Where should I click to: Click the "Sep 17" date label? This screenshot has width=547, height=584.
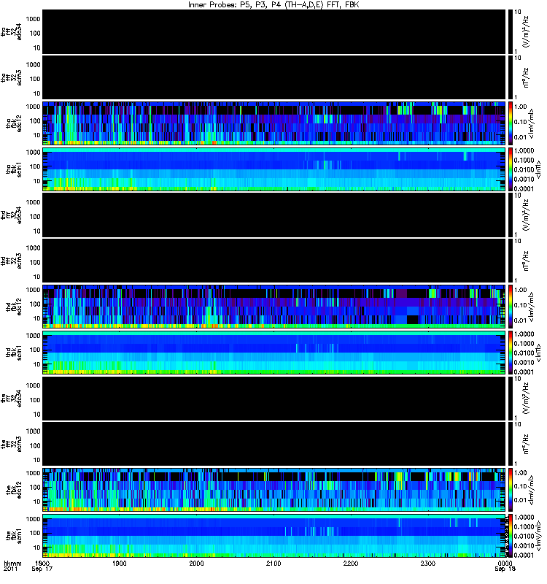[42, 569]
